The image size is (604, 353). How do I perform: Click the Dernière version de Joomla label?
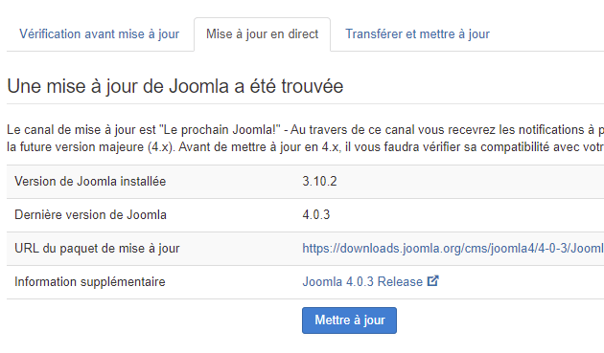[90, 215]
